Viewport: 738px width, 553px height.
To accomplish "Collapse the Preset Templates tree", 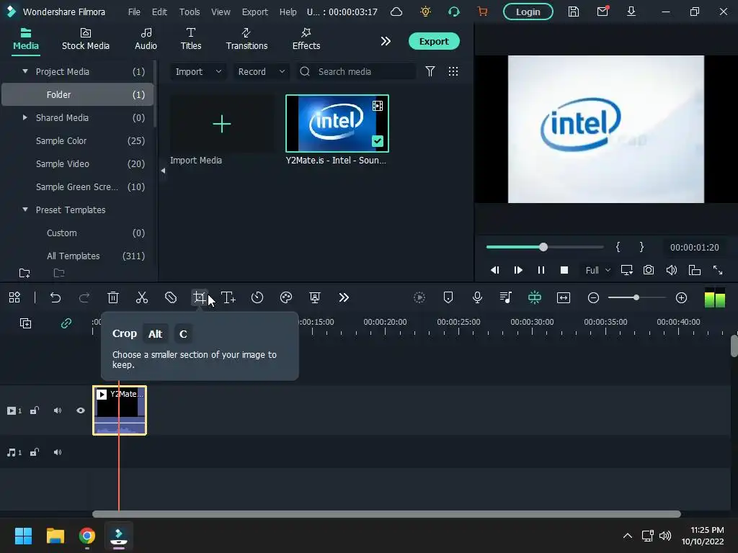I will (x=25, y=210).
